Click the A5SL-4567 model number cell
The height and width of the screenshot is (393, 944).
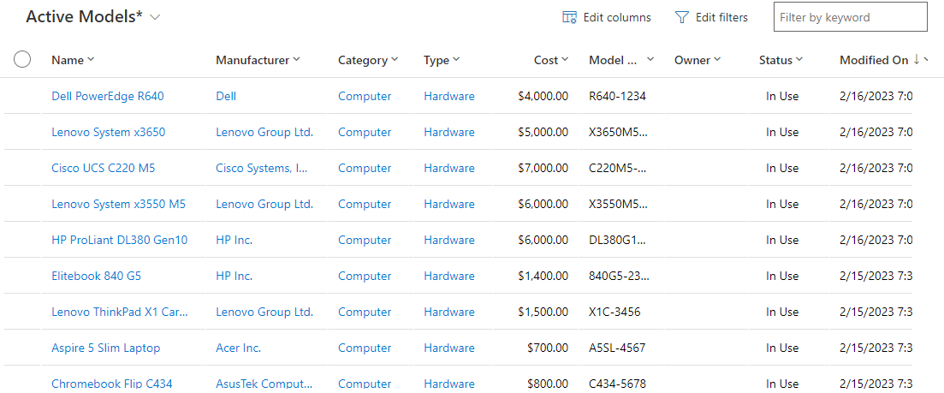[x=616, y=348]
